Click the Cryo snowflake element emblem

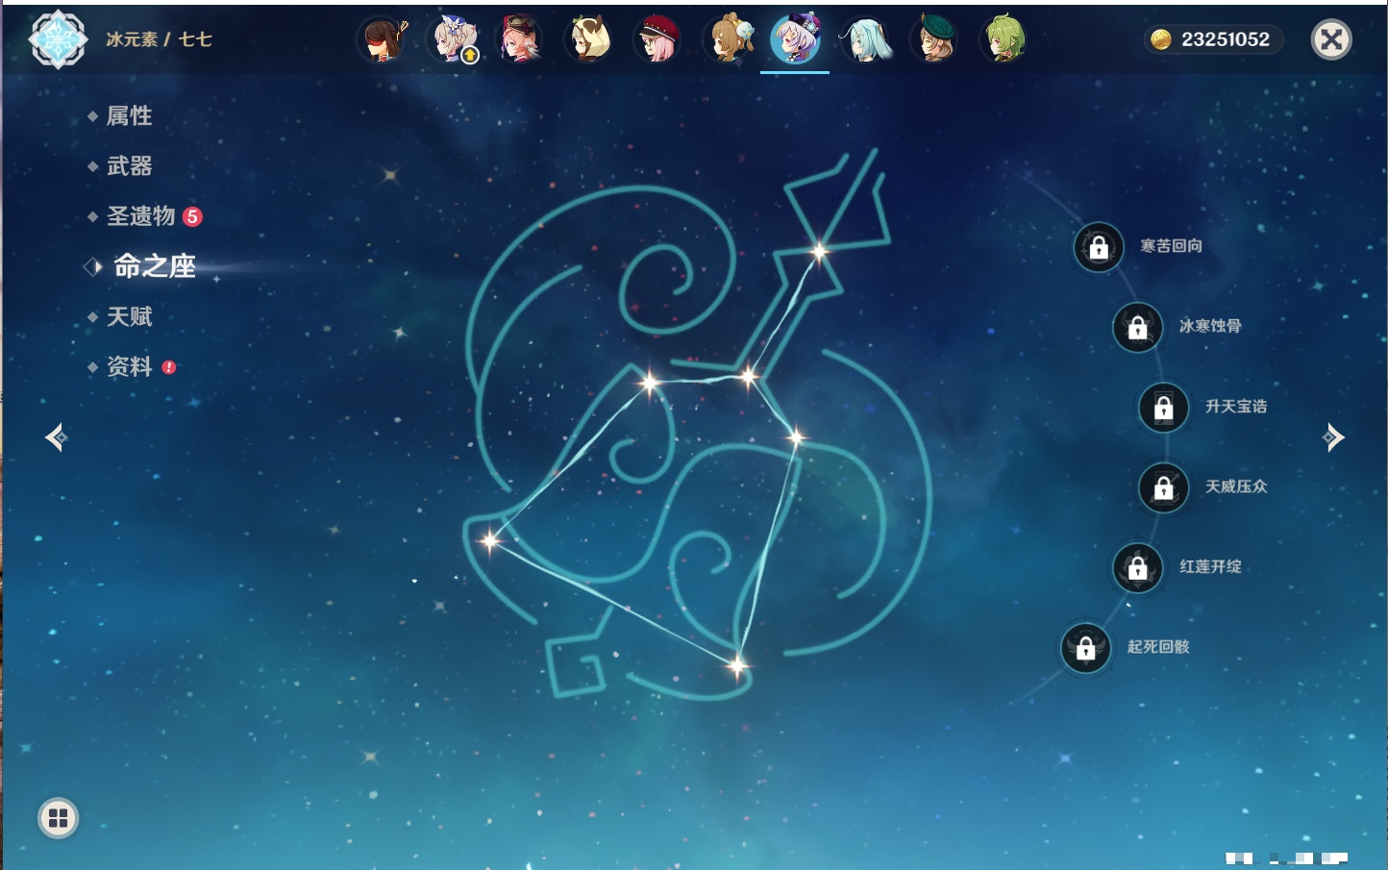click(58, 39)
